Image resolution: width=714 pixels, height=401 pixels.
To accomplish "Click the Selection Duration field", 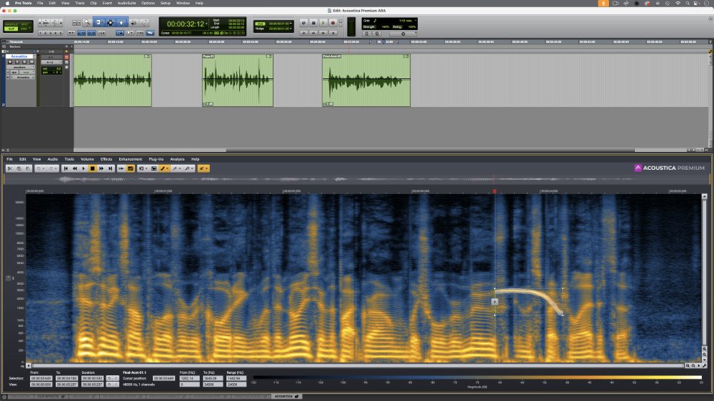I will click(93, 378).
